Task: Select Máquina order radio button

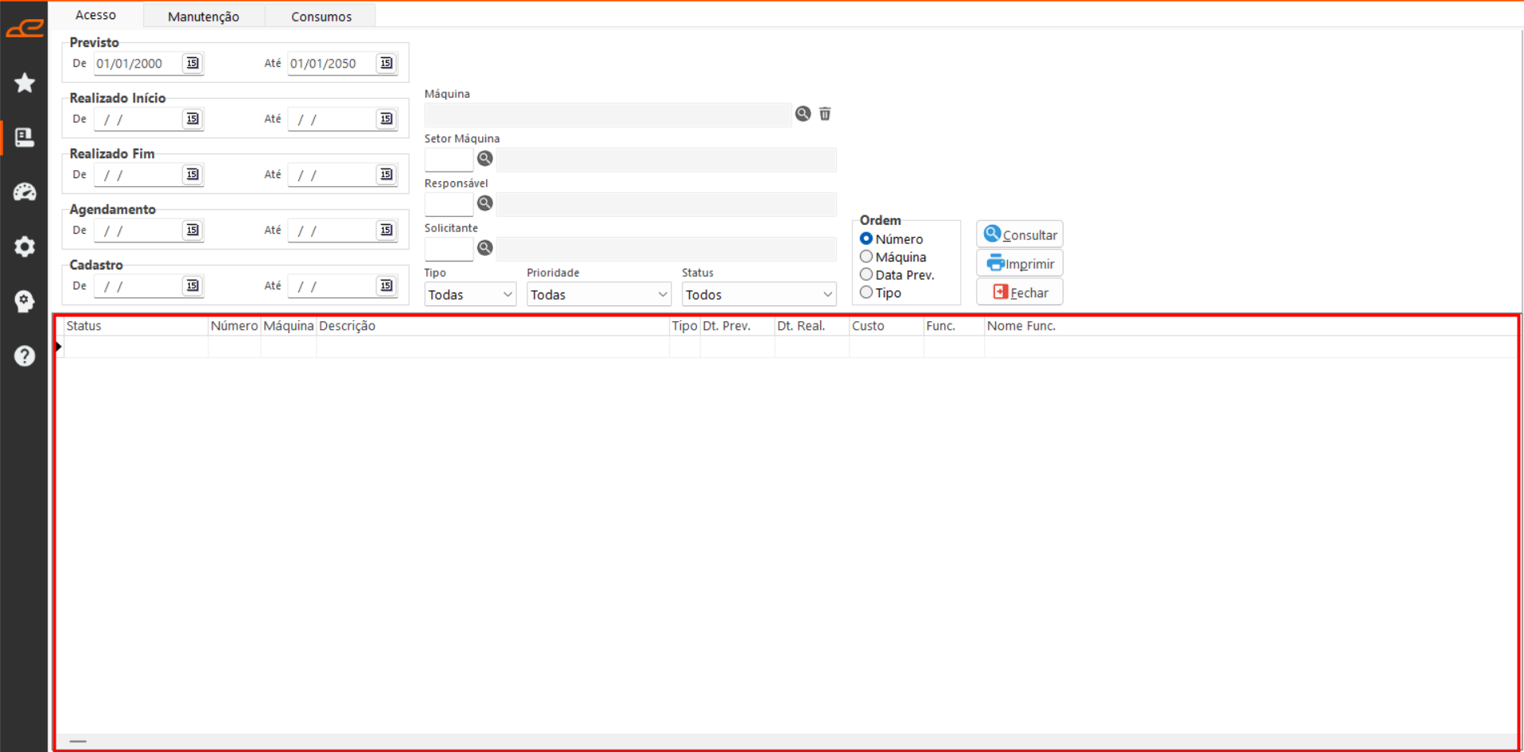Action: (866, 257)
